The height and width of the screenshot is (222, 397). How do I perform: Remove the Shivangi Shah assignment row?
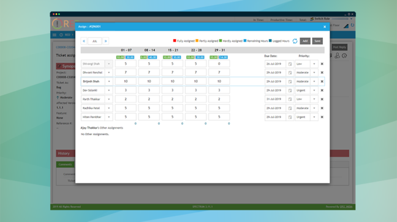click(322, 64)
